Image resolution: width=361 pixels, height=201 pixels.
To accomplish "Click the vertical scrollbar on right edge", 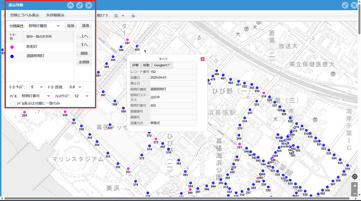I will [359, 20].
